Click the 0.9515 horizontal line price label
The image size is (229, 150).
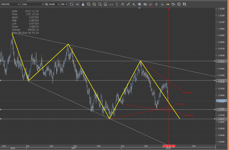[221, 61]
